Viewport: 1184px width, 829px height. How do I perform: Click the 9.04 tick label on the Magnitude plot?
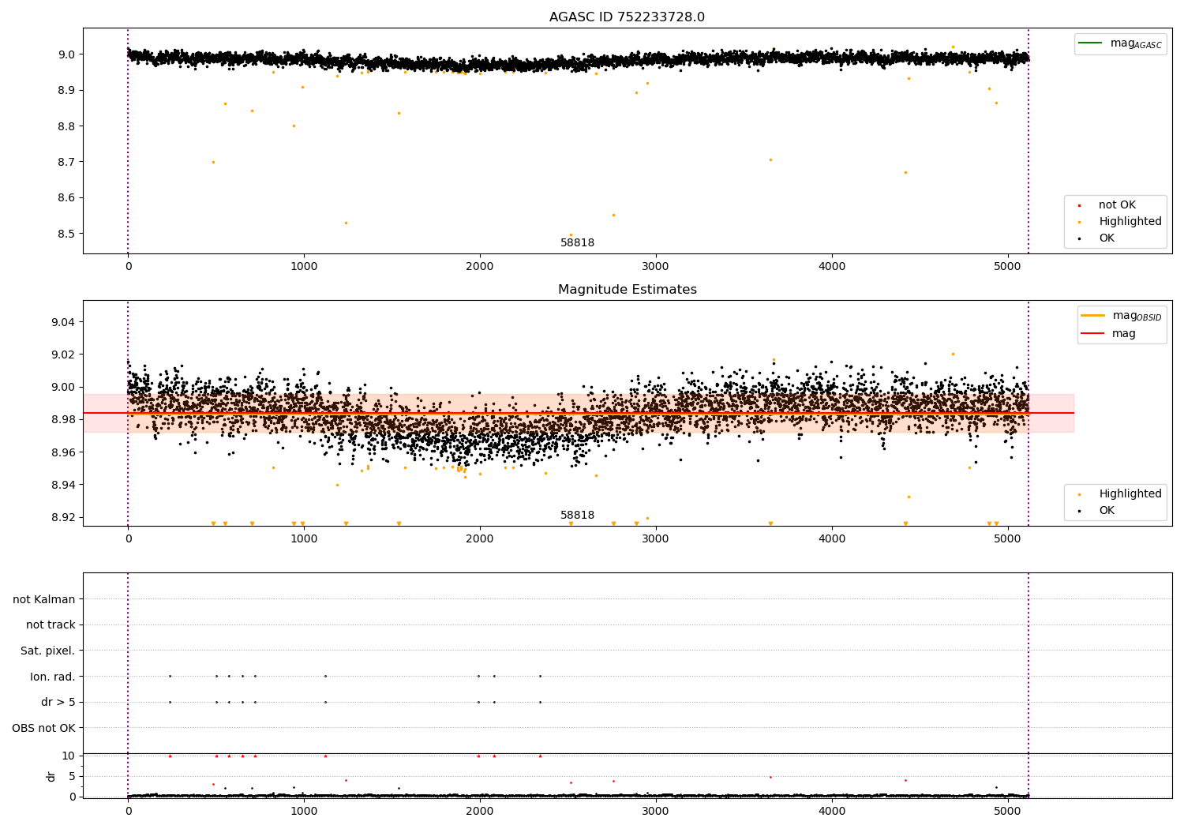tap(64, 322)
